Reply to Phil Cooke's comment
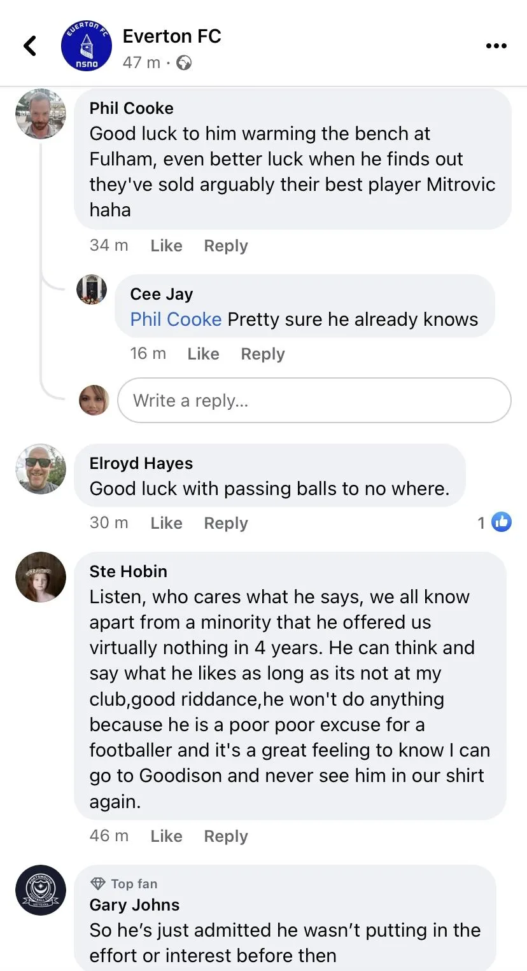The height and width of the screenshot is (971, 527). click(x=225, y=246)
